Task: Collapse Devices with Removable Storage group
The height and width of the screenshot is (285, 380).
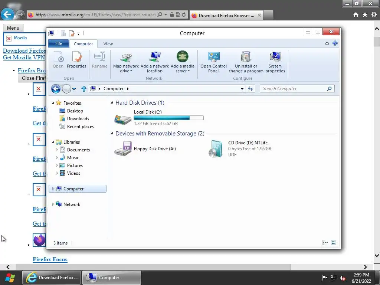Action: [112, 134]
